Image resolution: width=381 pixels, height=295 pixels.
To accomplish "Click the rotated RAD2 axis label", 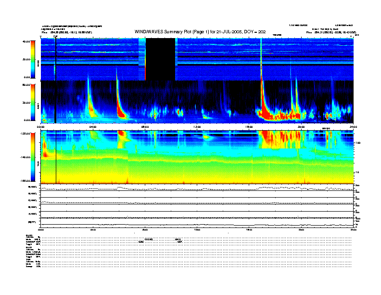I will coord(38,63).
